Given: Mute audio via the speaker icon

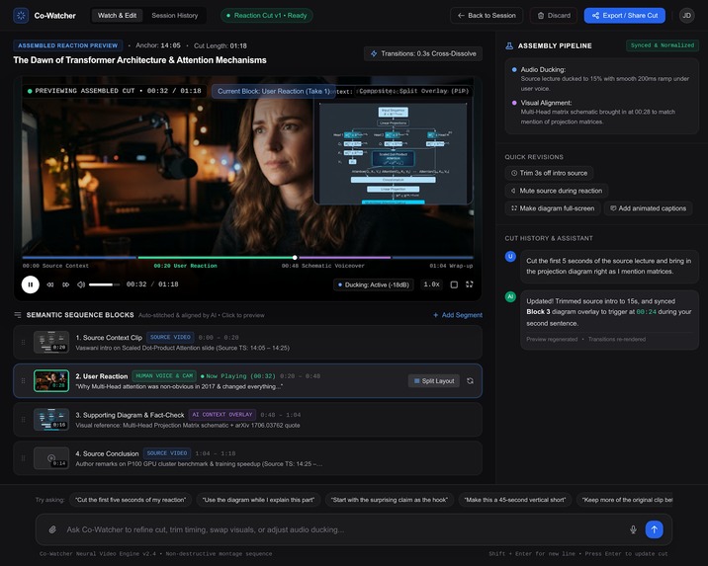Looking at the screenshot, I should point(81,284).
